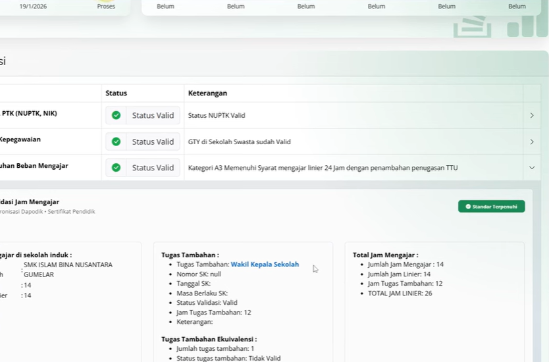Select the first Belum step status
This screenshot has width=549, height=362.
pyautogui.click(x=166, y=7)
